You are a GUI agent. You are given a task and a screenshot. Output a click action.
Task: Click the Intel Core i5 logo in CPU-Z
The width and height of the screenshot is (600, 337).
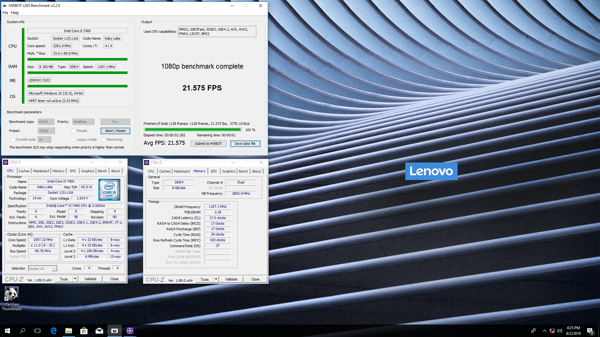click(109, 190)
